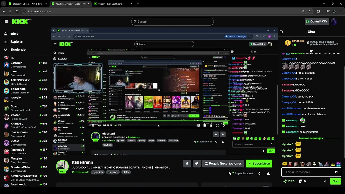345x194 pixels.
Task: Open chat settings gear icon
Action: (325, 181)
